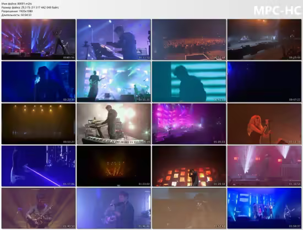
Task: Select the 01:46:46 violinist thumbnail in blue light
Action: pyautogui.click(x=113, y=209)
